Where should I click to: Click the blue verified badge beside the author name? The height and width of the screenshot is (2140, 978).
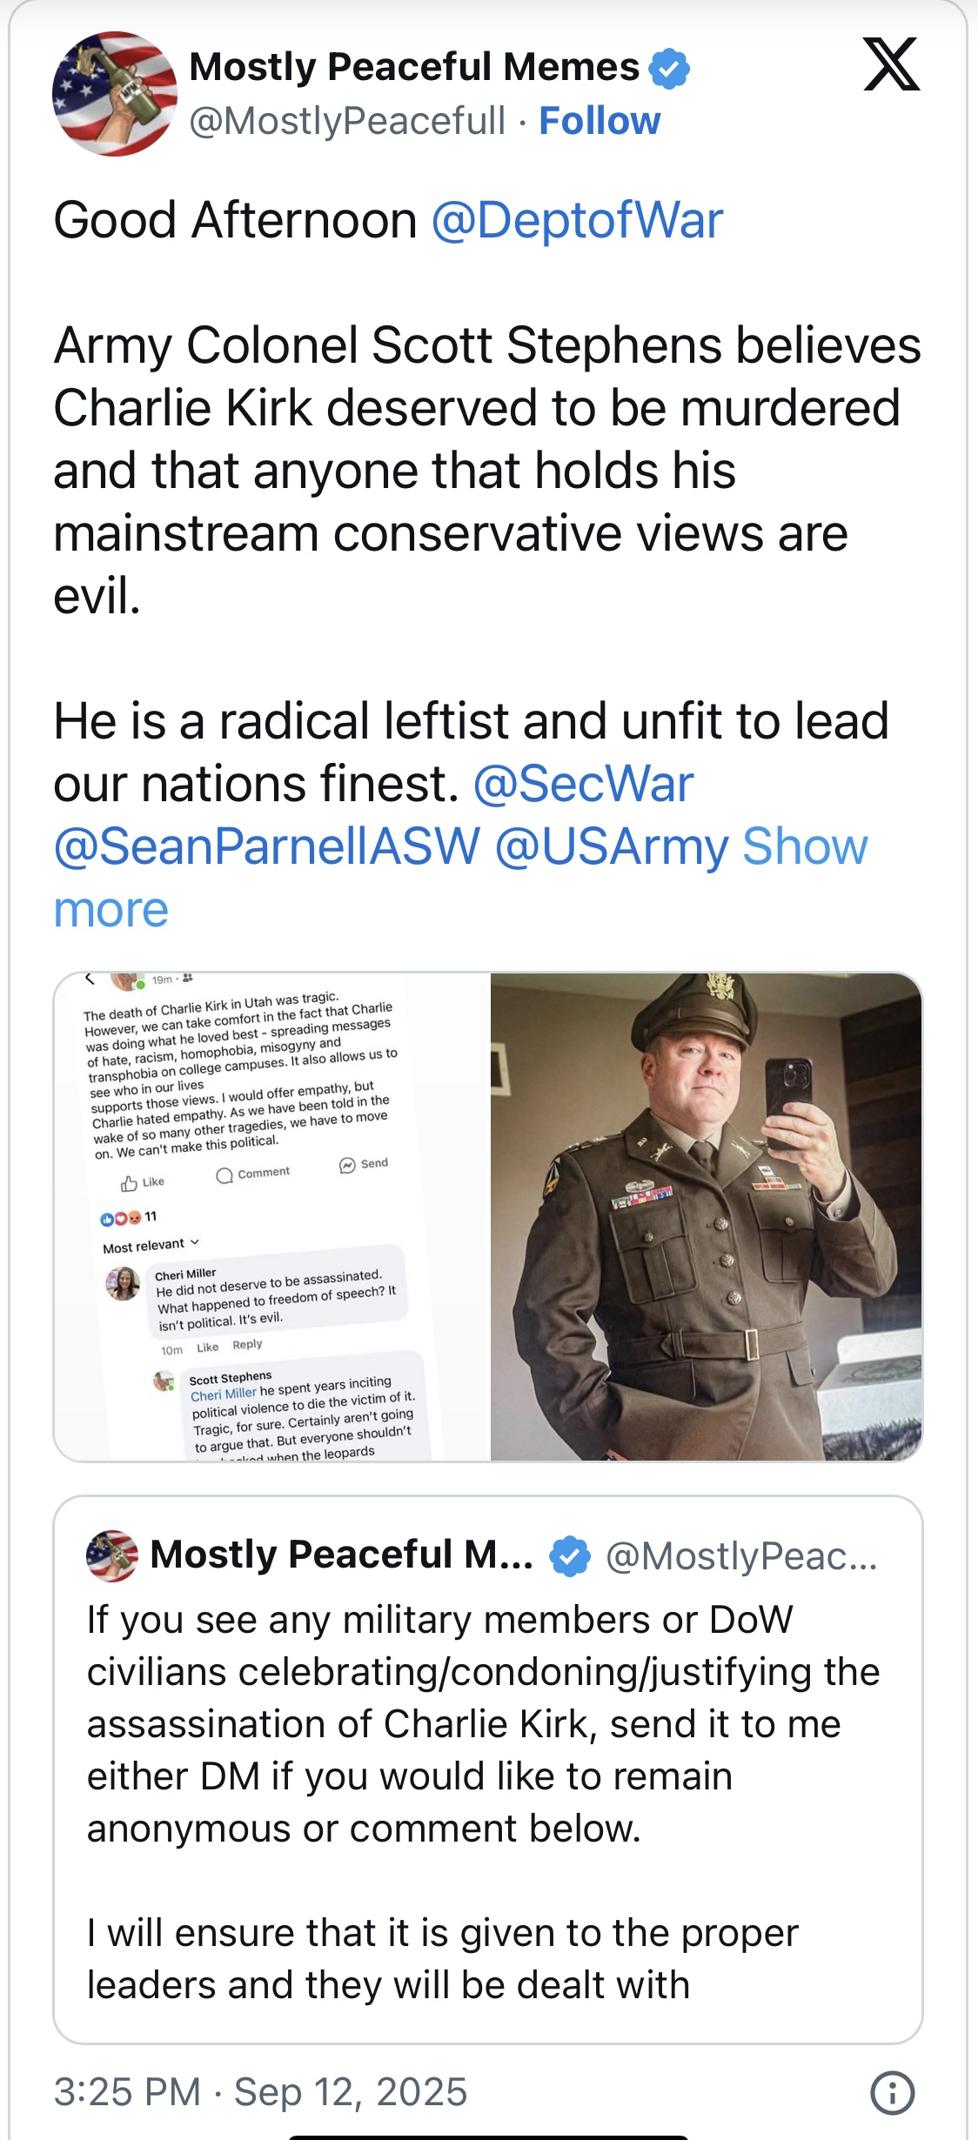[669, 69]
